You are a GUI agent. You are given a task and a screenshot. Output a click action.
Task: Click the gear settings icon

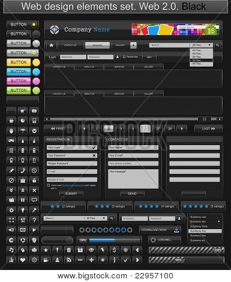(11, 210)
